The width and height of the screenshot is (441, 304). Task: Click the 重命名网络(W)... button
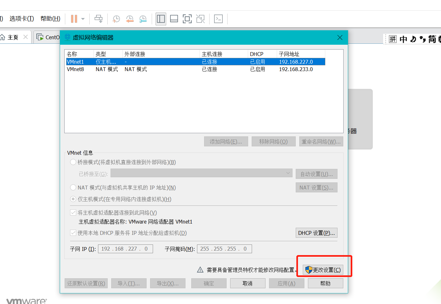point(321,142)
